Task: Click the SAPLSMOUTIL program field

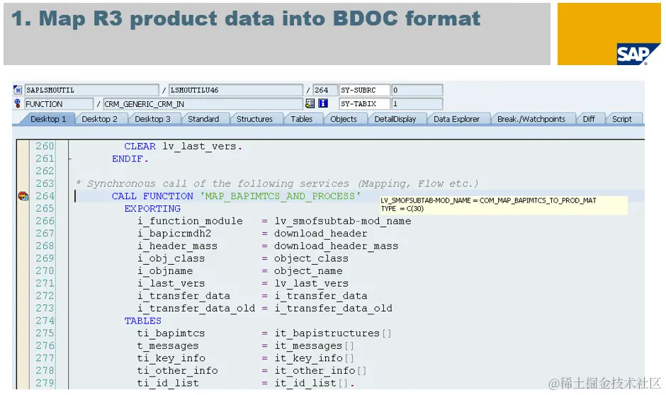Action: click(91, 90)
